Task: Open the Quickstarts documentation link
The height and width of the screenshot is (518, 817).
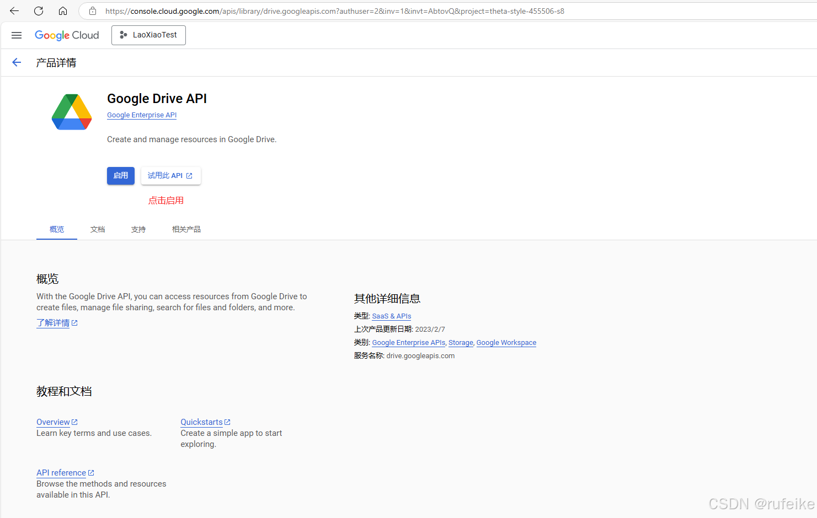Action: click(x=205, y=422)
